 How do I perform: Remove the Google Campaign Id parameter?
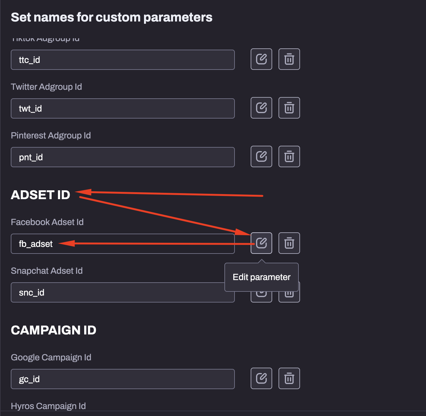point(289,378)
